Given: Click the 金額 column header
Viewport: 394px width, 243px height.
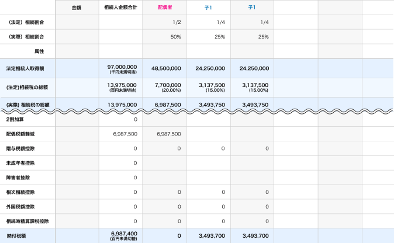Looking at the screenshot, I should [x=77, y=8].
